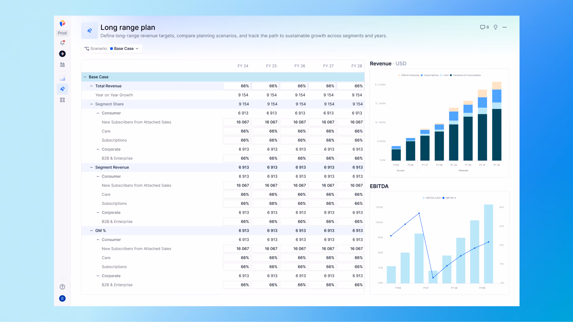Collapse the Segment Share row
Viewport: 573px width, 322px height.
pyautogui.click(x=91, y=104)
